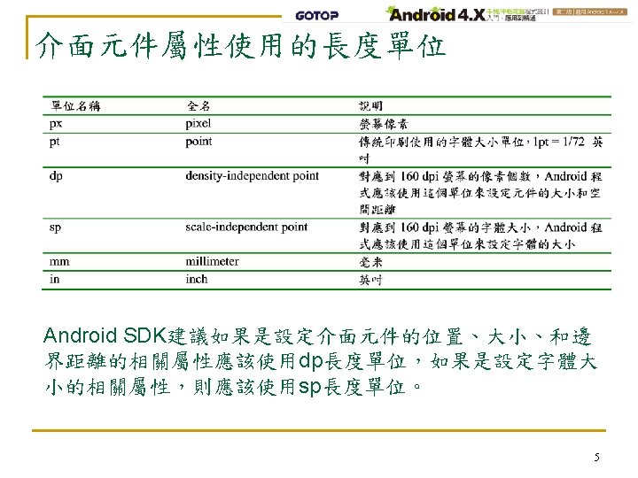Click the 單位名稱 column header

tap(75, 106)
